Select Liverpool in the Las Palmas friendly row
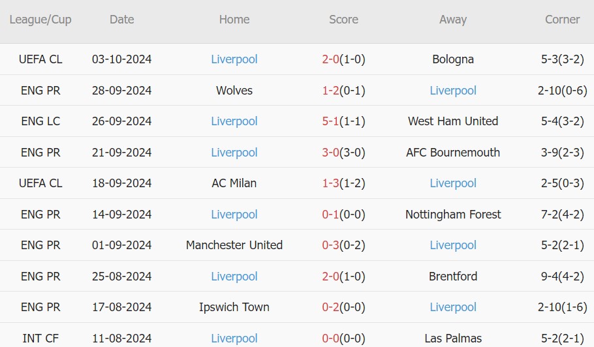594x347 pixels. [x=234, y=339]
